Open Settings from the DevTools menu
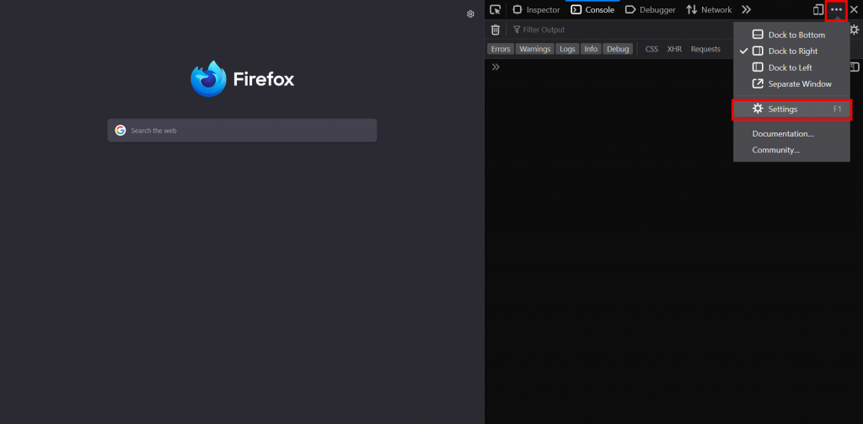The image size is (863, 424). [x=791, y=109]
